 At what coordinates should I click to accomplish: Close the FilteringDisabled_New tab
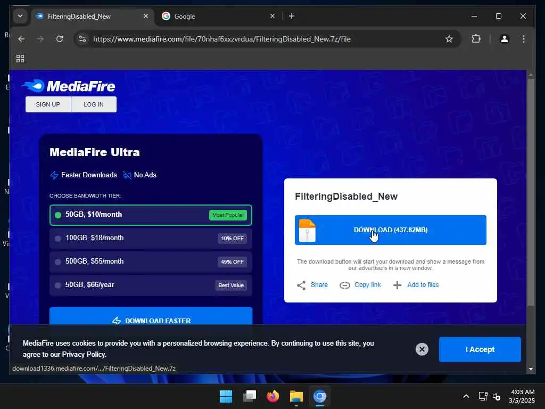point(146,16)
